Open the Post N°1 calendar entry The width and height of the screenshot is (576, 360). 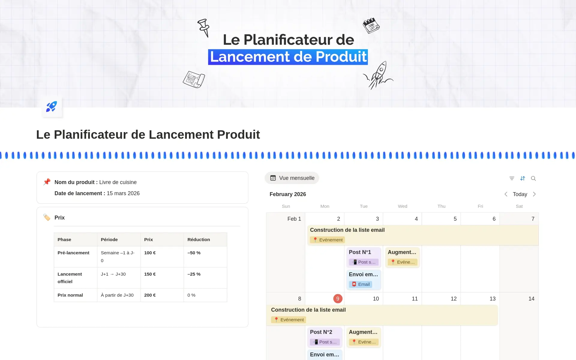click(360, 252)
